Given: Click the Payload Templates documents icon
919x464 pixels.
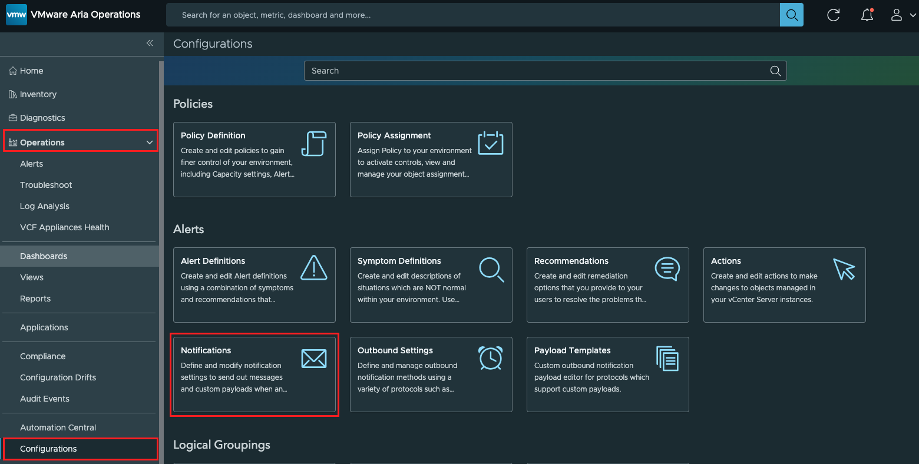Looking at the screenshot, I should [x=667, y=359].
